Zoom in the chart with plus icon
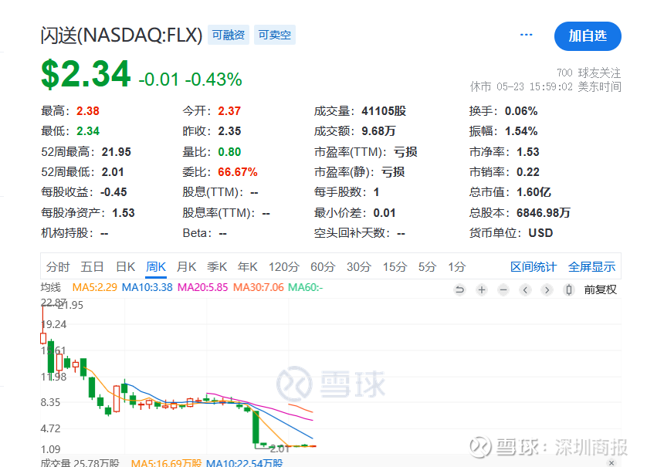The height and width of the screenshot is (467, 647). click(482, 290)
